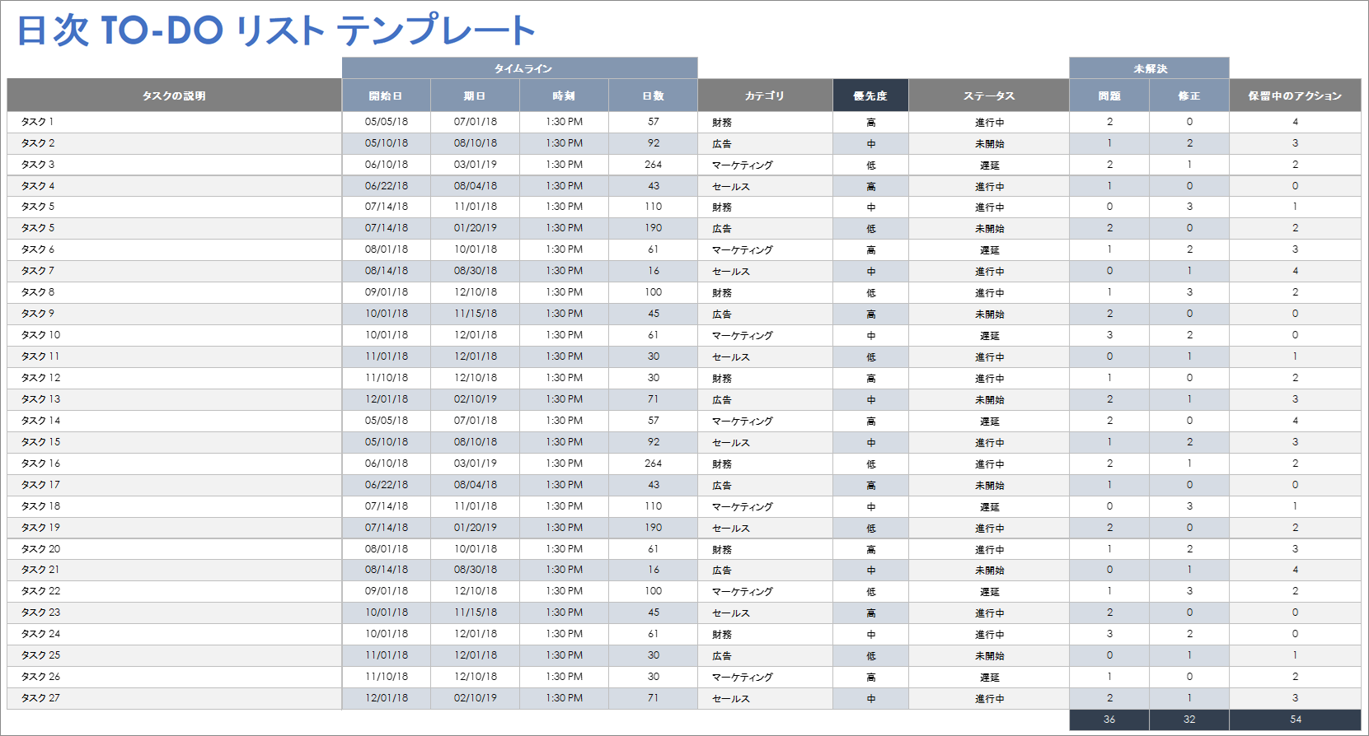The width and height of the screenshot is (1369, 736).
Task: Select the 問題 total cell showing 36
Action: [x=1109, y=720]
